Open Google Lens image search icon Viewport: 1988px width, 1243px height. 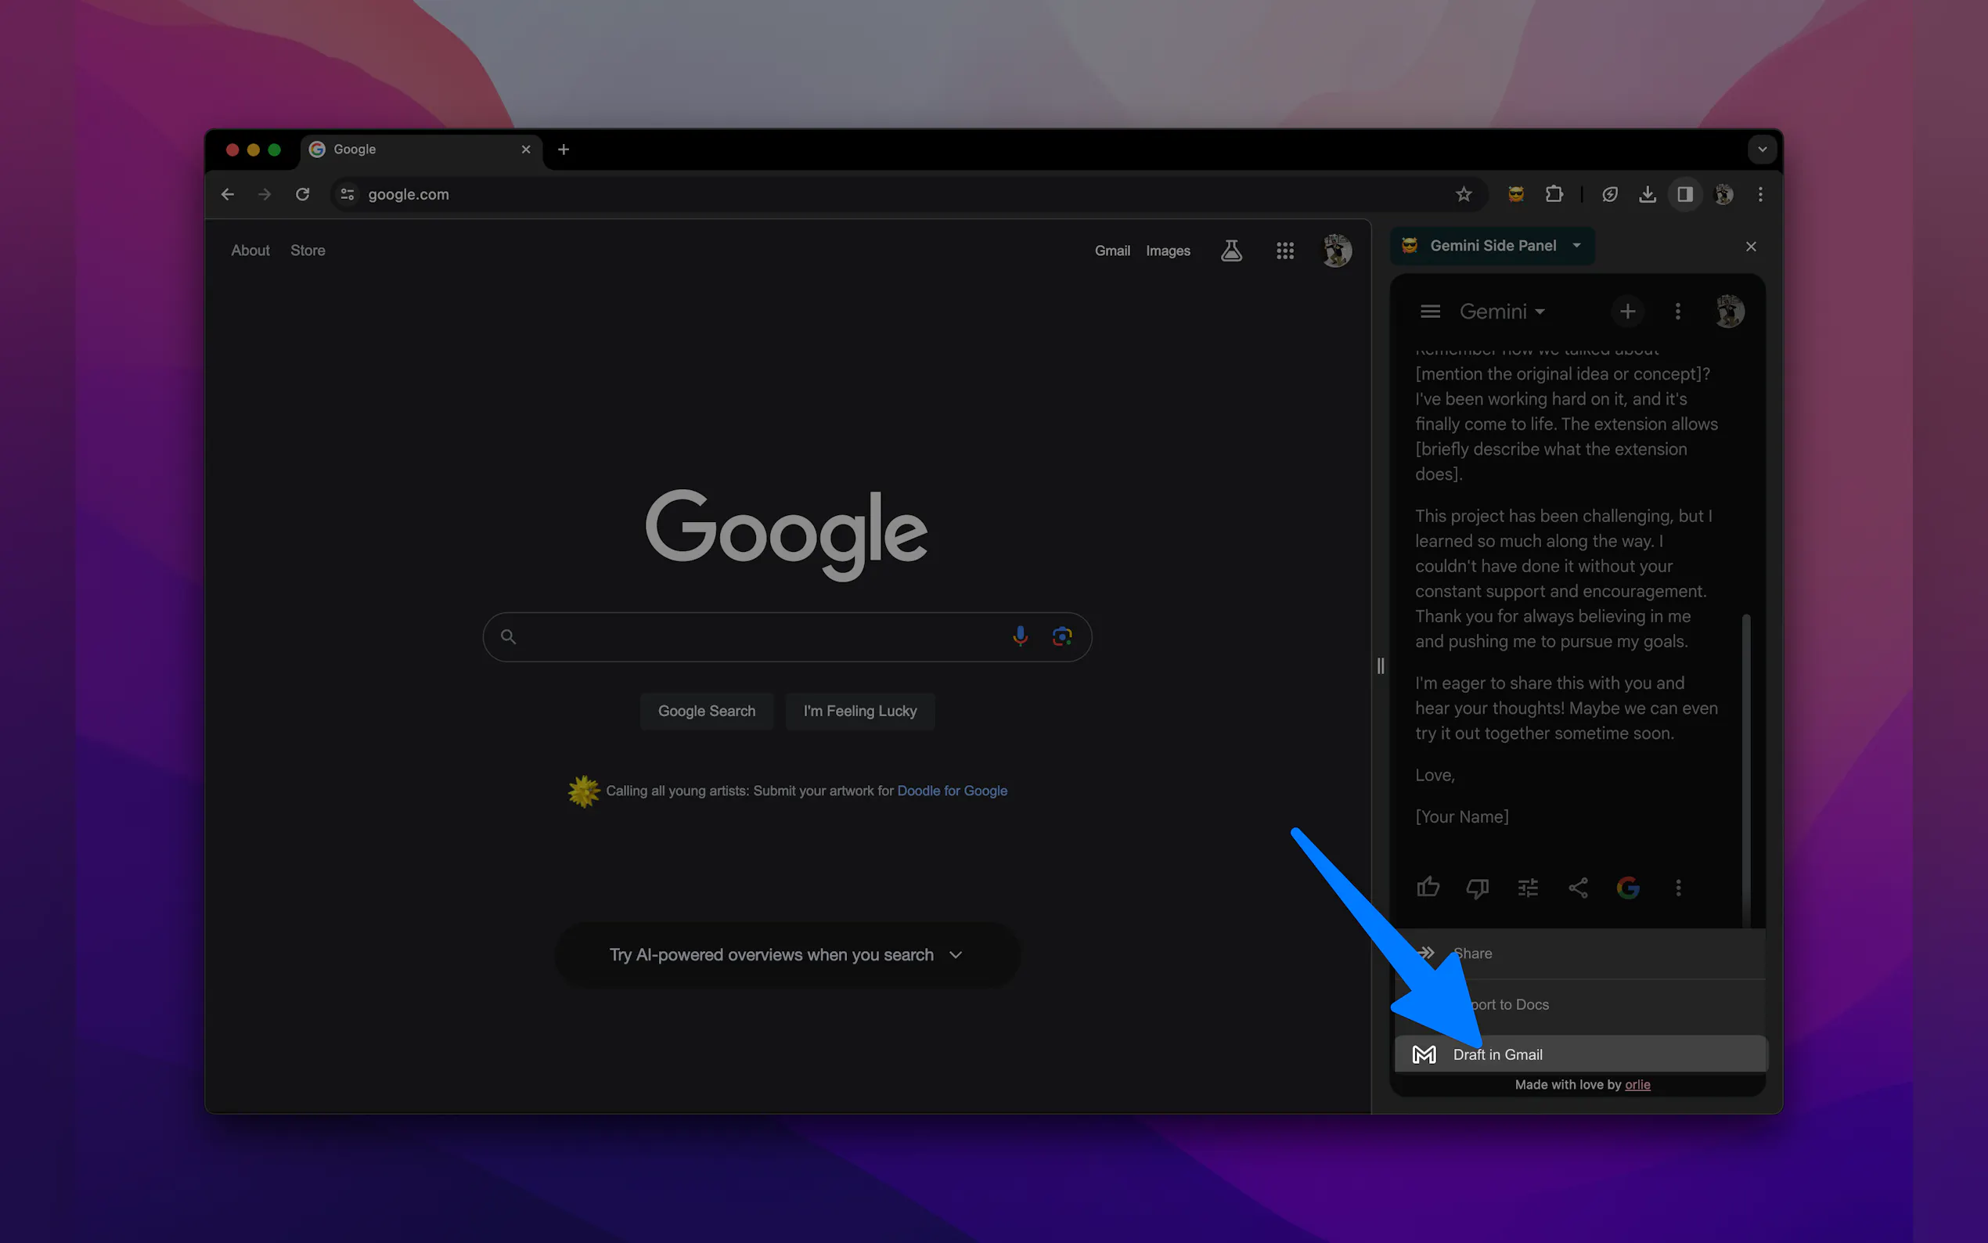(x=1062, y=636)
